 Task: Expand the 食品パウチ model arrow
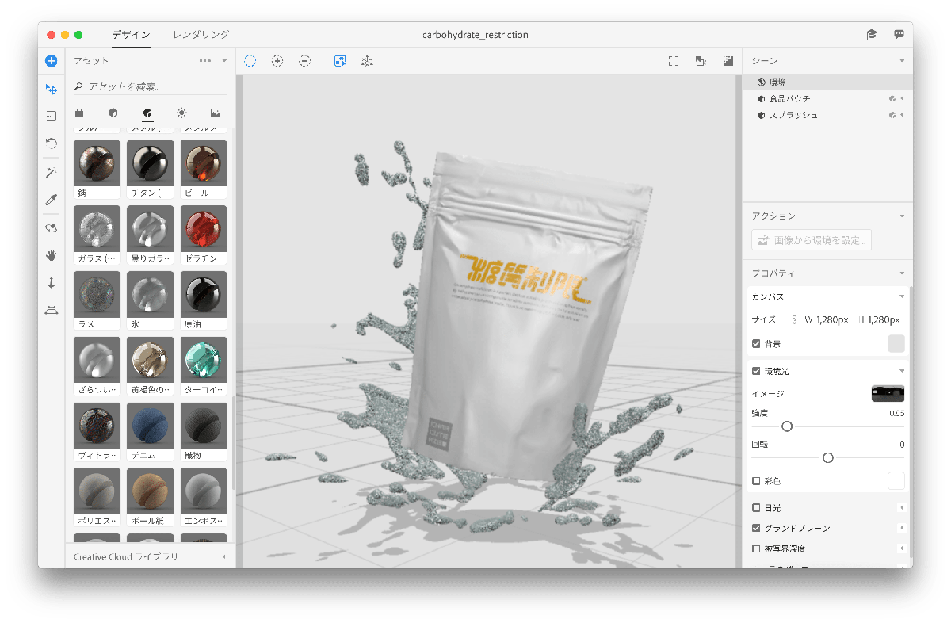902,99
